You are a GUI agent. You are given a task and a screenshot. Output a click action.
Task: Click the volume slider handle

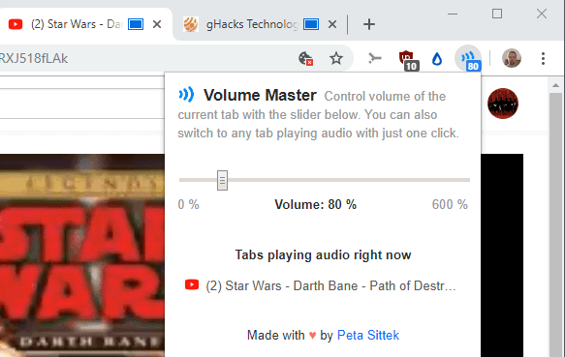[222, 180]
